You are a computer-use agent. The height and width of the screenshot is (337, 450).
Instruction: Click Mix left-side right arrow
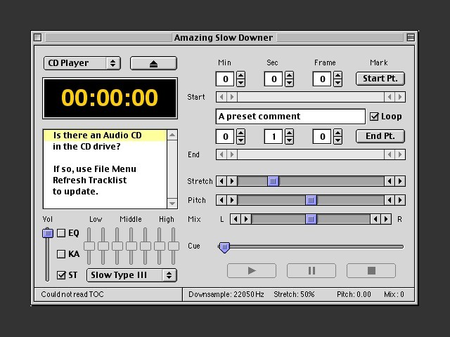pyautogui.click(x=246, y=219)
